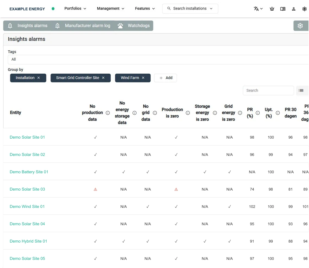Click Demo Solar Site 03 no production warning
This screenshot has width=309, height=268.
95,189
